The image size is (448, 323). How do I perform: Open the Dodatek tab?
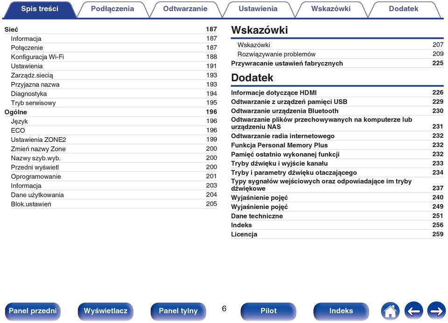(403, 9)
